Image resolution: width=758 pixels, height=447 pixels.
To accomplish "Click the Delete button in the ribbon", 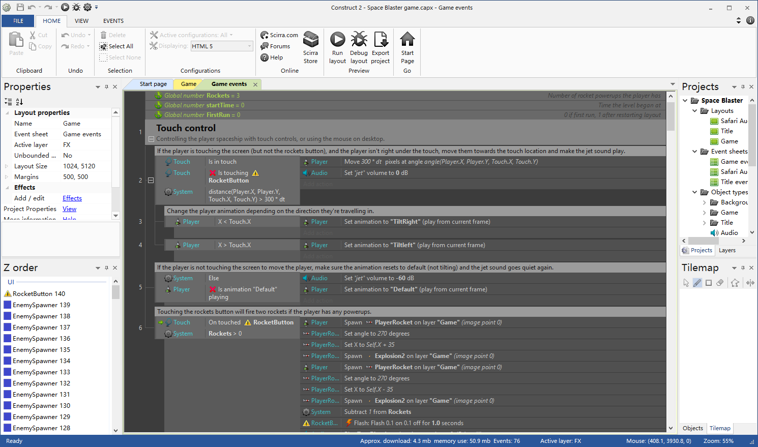I will point(113,35).
